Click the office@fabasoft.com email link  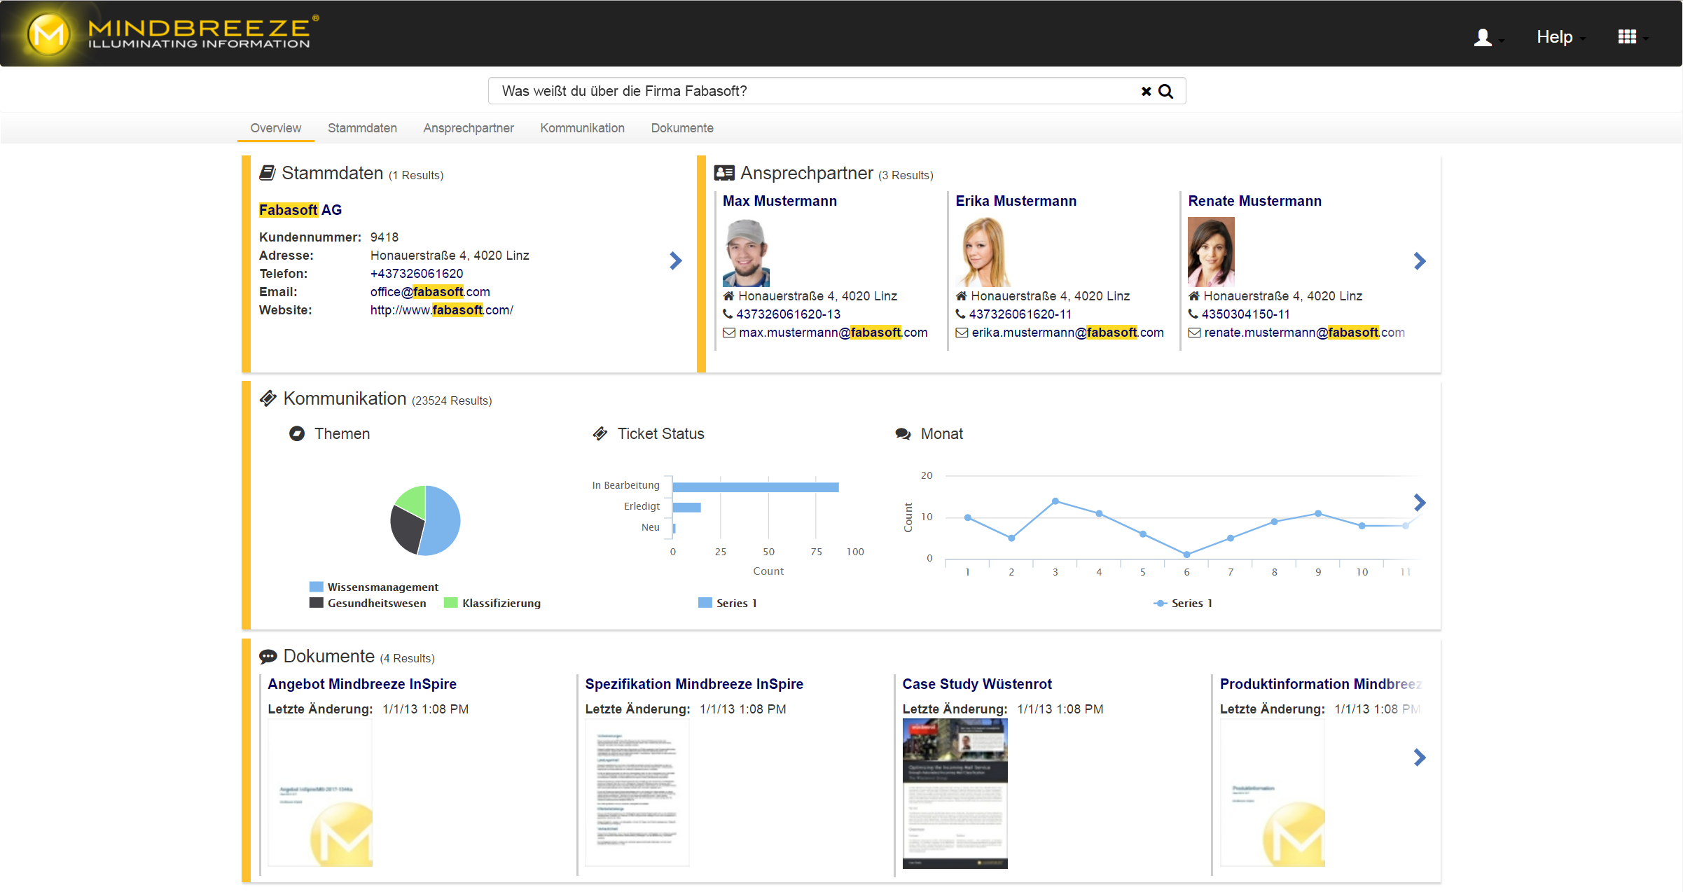(430, 292)
